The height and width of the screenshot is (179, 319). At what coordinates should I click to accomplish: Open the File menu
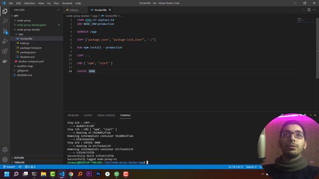point(11,3)
